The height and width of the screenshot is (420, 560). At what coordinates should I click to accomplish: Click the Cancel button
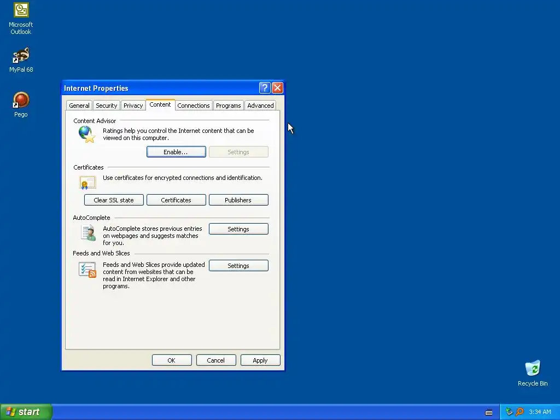[x=216, y=360]
